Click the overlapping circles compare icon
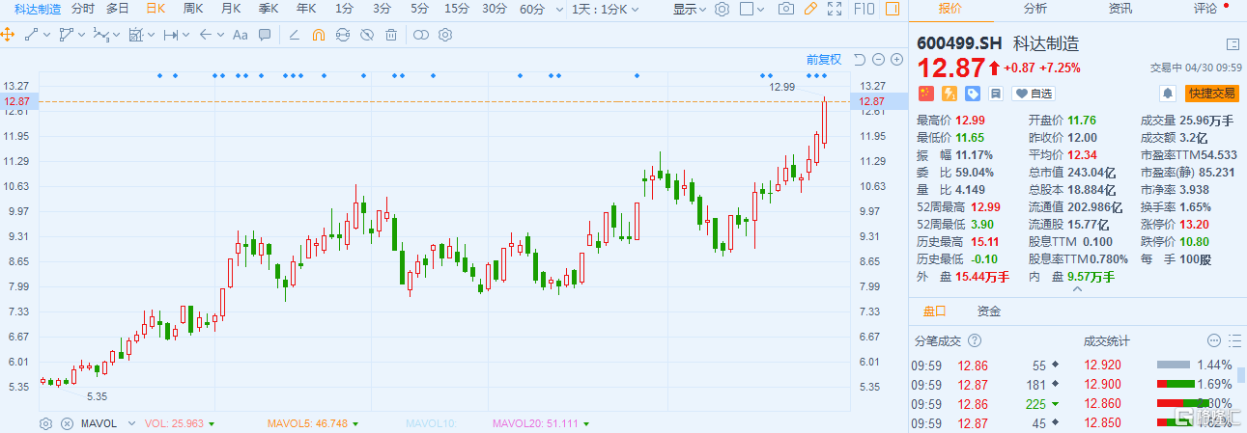The image size is (1247, 433). [x=420, y=35]
